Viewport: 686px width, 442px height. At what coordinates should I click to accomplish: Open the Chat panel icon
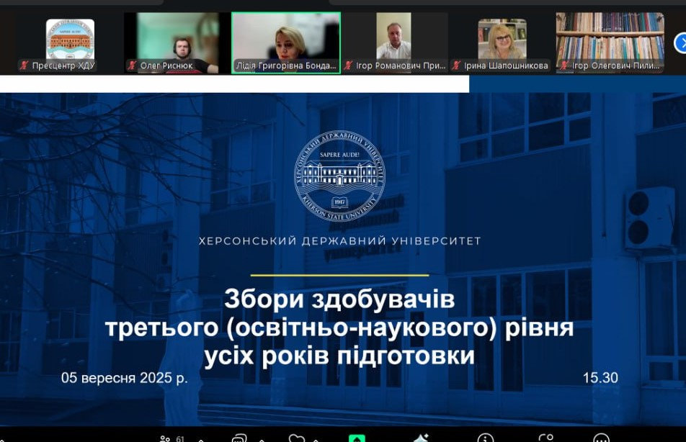pyautogui.click(x=239, y=438)
